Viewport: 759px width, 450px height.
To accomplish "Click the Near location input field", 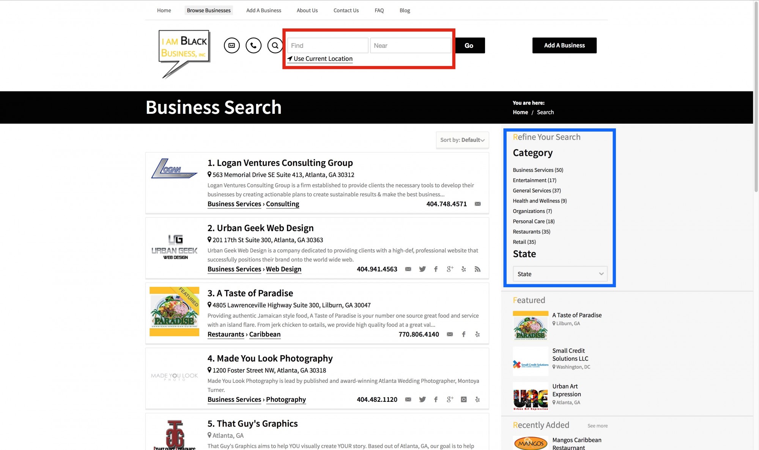I will tap(410, 46).
